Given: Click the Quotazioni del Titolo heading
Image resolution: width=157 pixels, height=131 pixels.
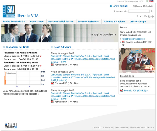Looking at the screenshot, I should coord(18,47).
